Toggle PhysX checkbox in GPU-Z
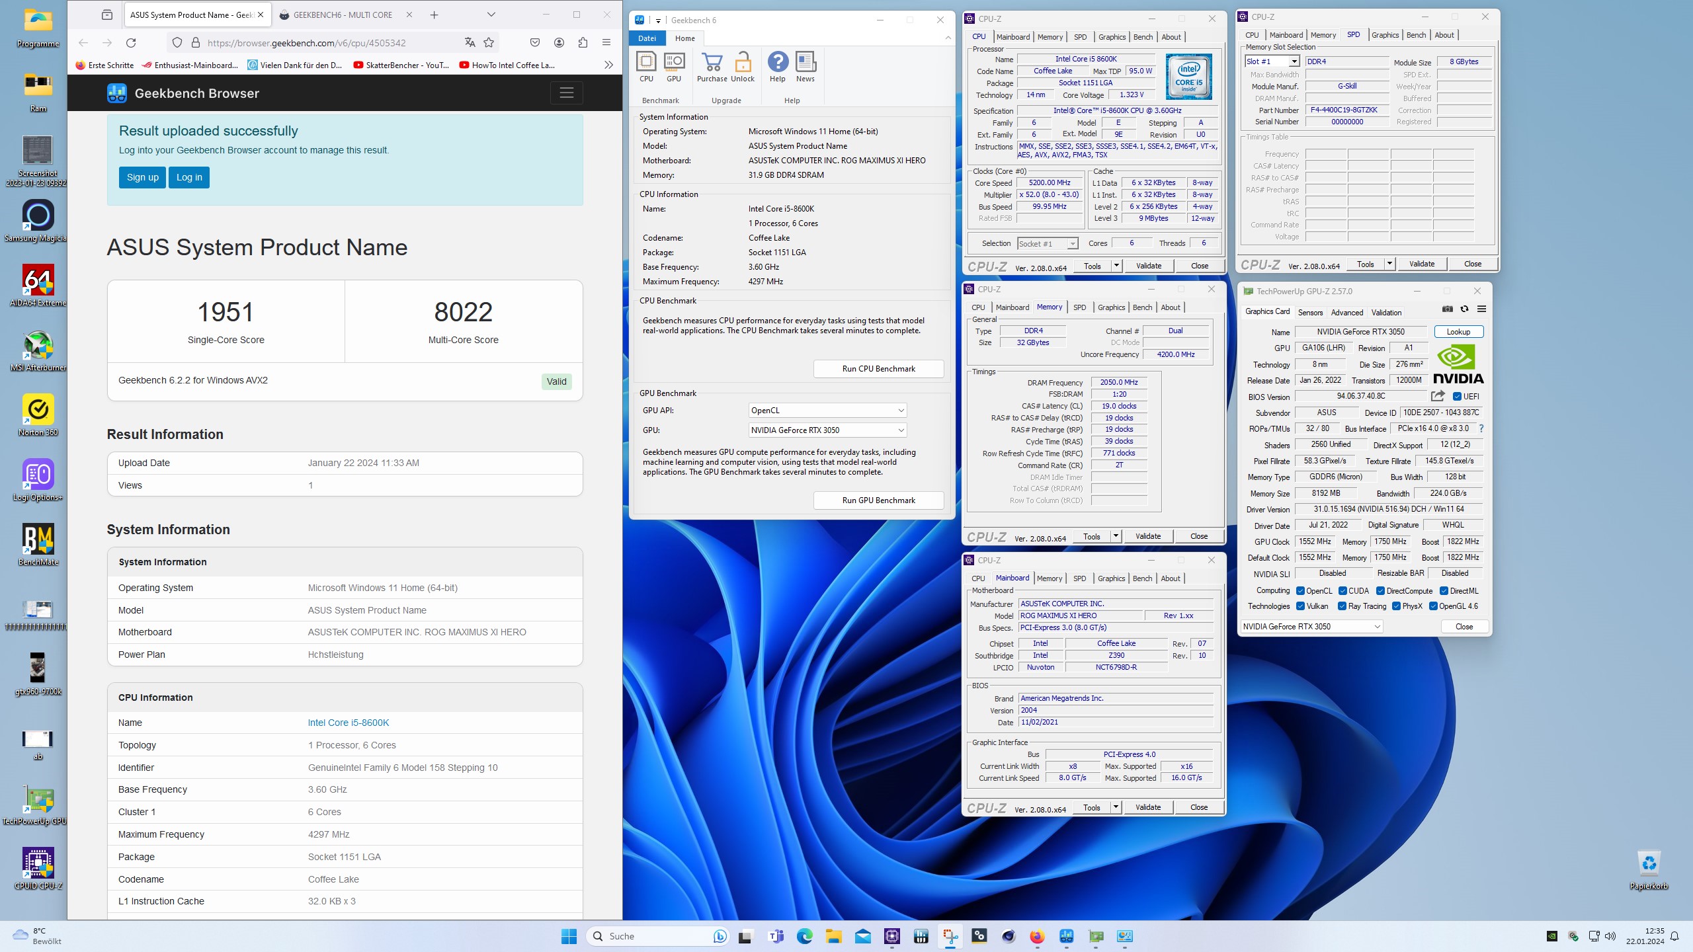This screenshot has height=952, width=1693. [x=1396, y=606]
